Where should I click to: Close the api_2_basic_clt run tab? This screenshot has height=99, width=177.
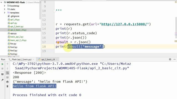[57, 59]
